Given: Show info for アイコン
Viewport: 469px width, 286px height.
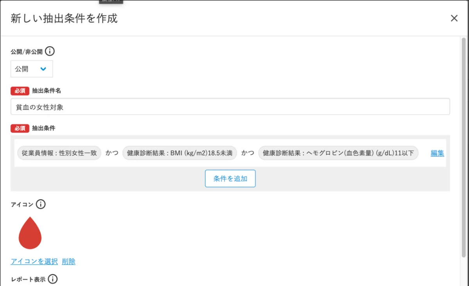Looking at the screenshot, I should [x=41, y=204].
